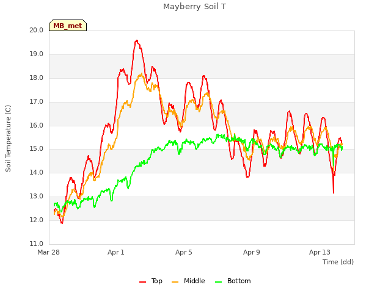This screenshot has width=391, height=293.
Task: Click the chart title Mayberry Soil T
Action: 194,7
